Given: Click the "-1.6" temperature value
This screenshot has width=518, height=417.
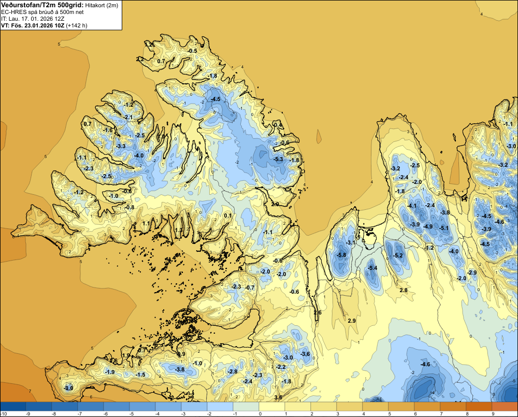Looking at the screenshot, I should pos(108,130).
